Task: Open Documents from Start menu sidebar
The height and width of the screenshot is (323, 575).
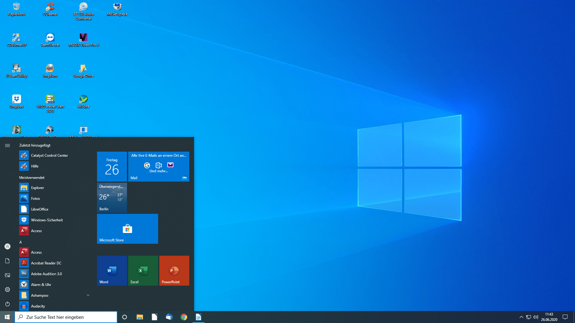Action: click(x=7, y=261)
